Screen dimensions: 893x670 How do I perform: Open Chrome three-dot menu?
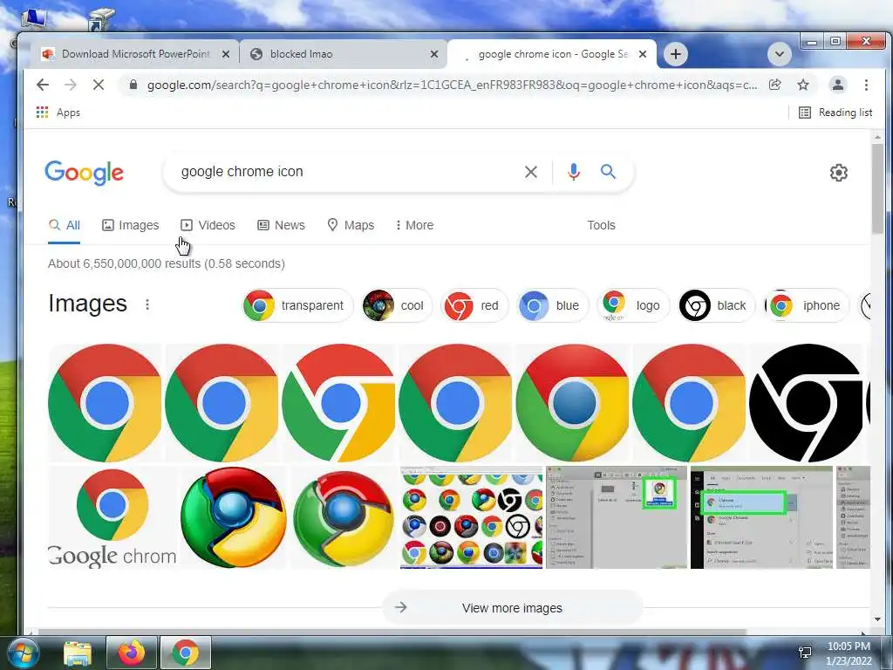866,85
